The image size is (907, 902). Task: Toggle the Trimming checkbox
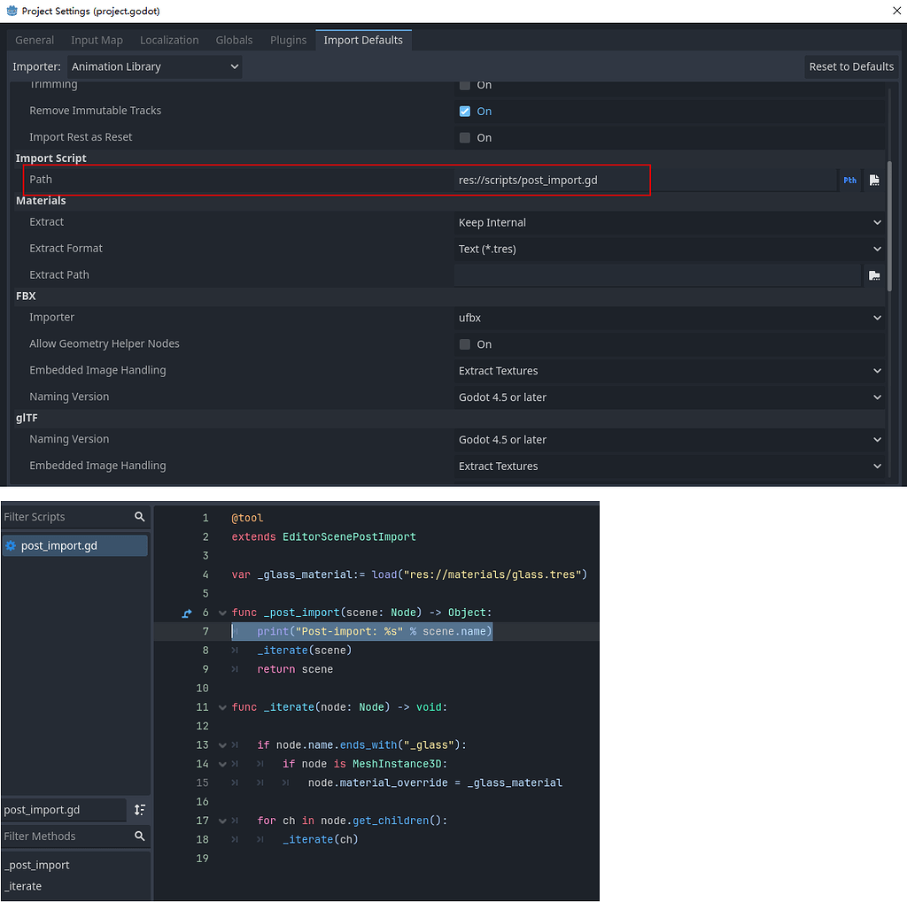(464, 86)
